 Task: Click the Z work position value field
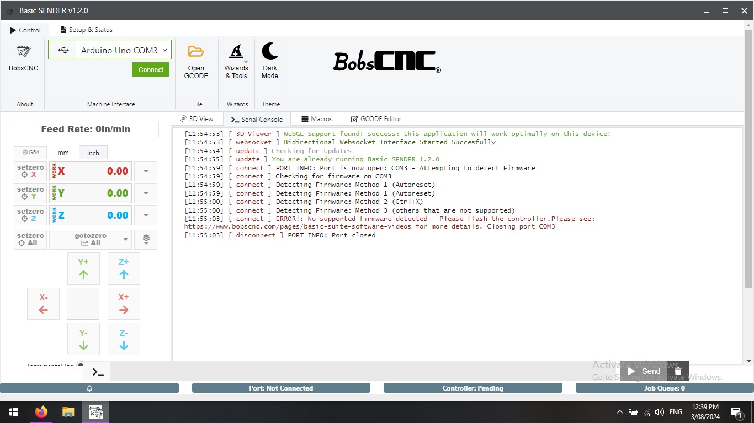pos(91,215)
